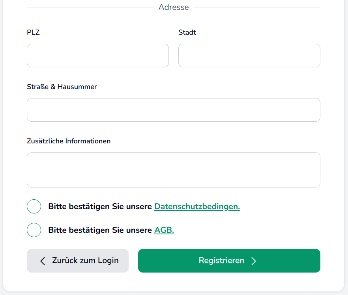Screen dimensions: 348x295
Task: Click the 'Bitte bestätigen' text before AGB
Action: [x=100, y=230]
